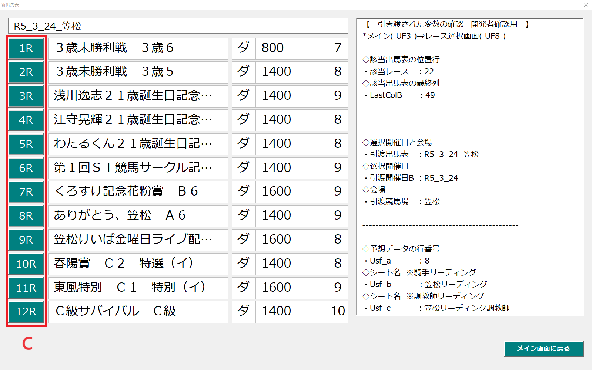Click the 10R race button
592x370 pixels.
tap(26, 264)
